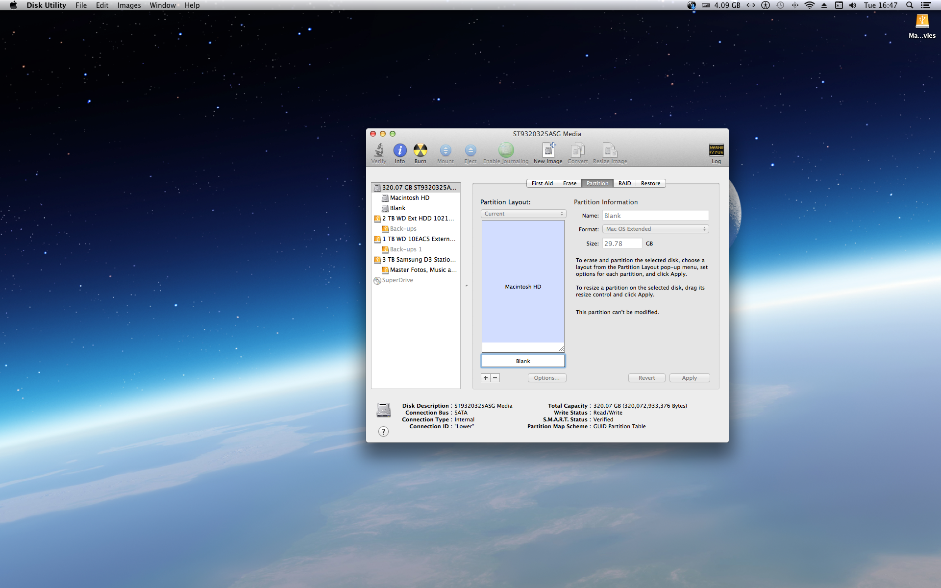Open the Partition Layout Current dropdown
Screen dimensions: 941x588
(523, 214)
